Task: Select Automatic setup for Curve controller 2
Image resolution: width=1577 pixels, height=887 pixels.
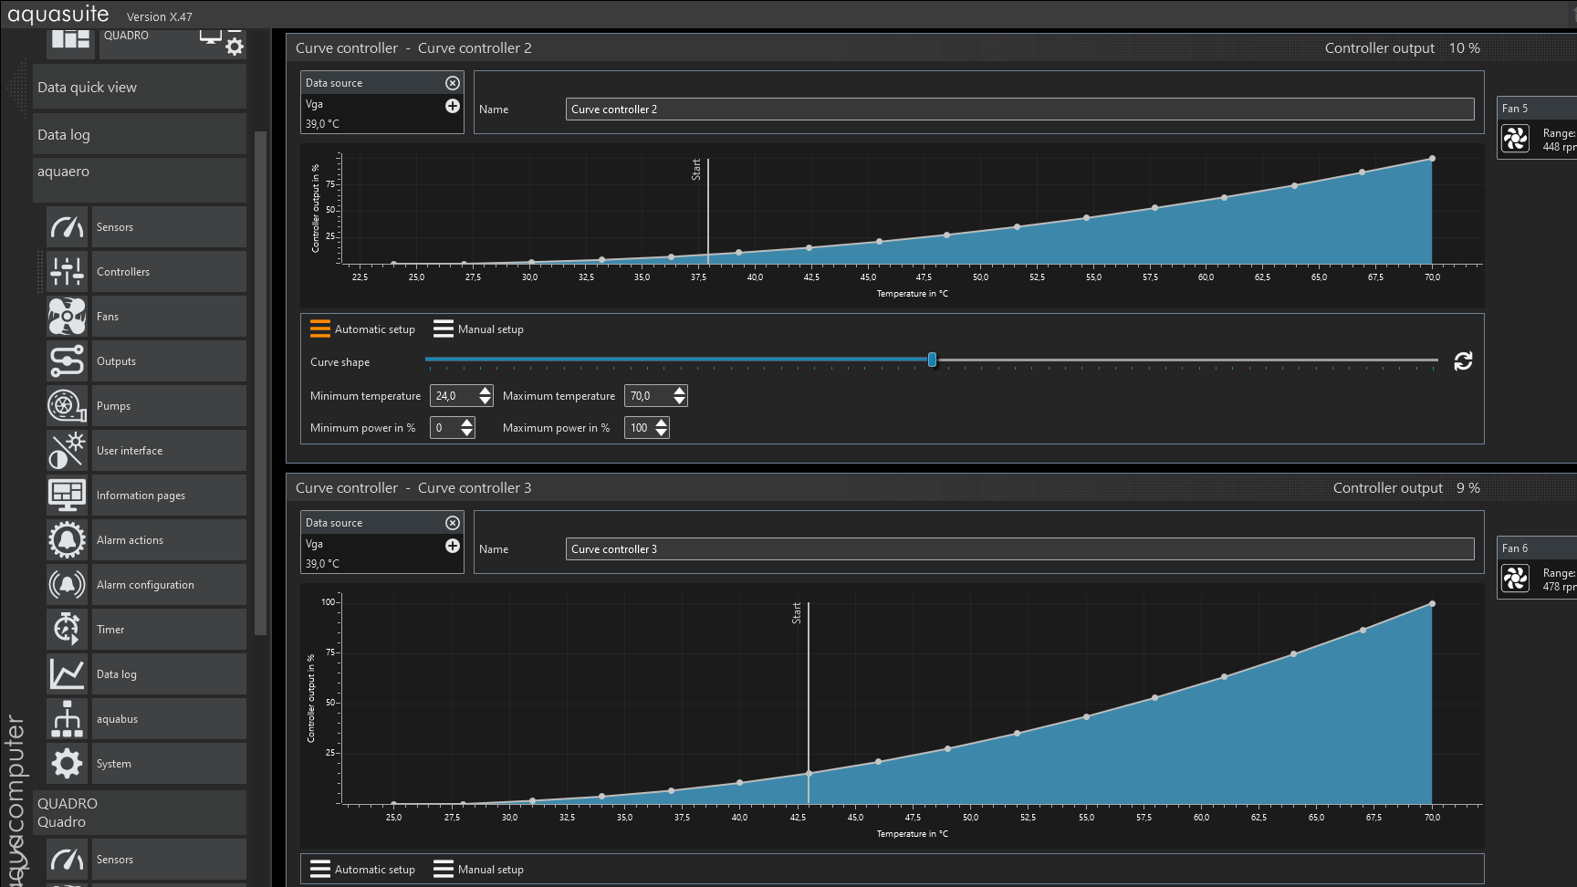Action: 363,329
